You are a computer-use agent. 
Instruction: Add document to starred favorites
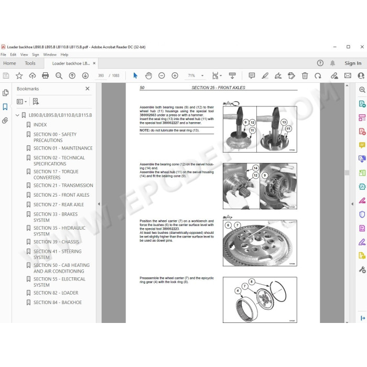[x=19, y=75]
